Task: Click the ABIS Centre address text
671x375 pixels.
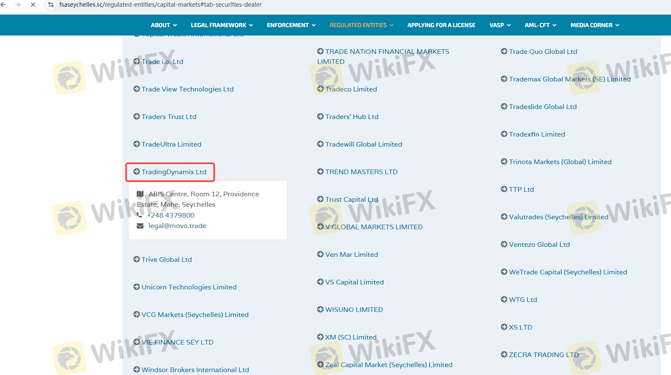Action: tap(198, 199)
